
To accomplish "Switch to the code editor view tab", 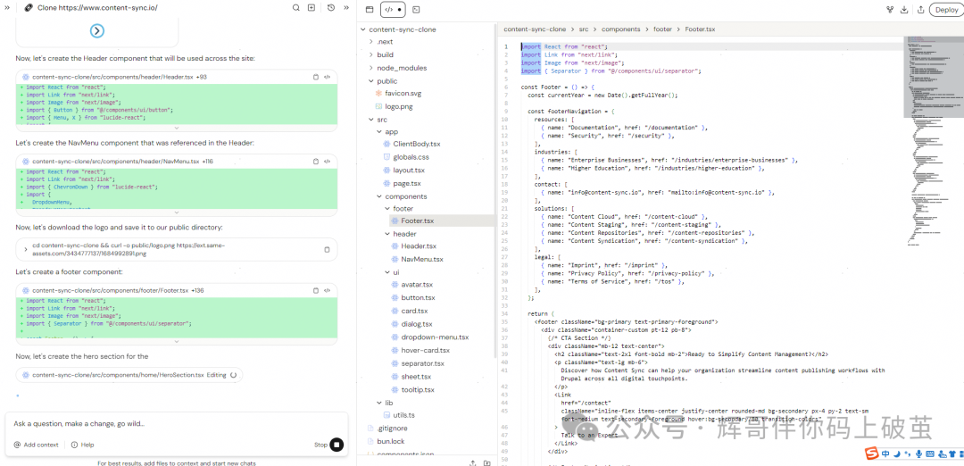I will (x=392, y=9).
